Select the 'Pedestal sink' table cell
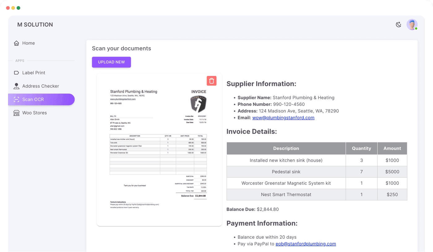Viewport: 433px width, 252px height. (x=286, y=172)
